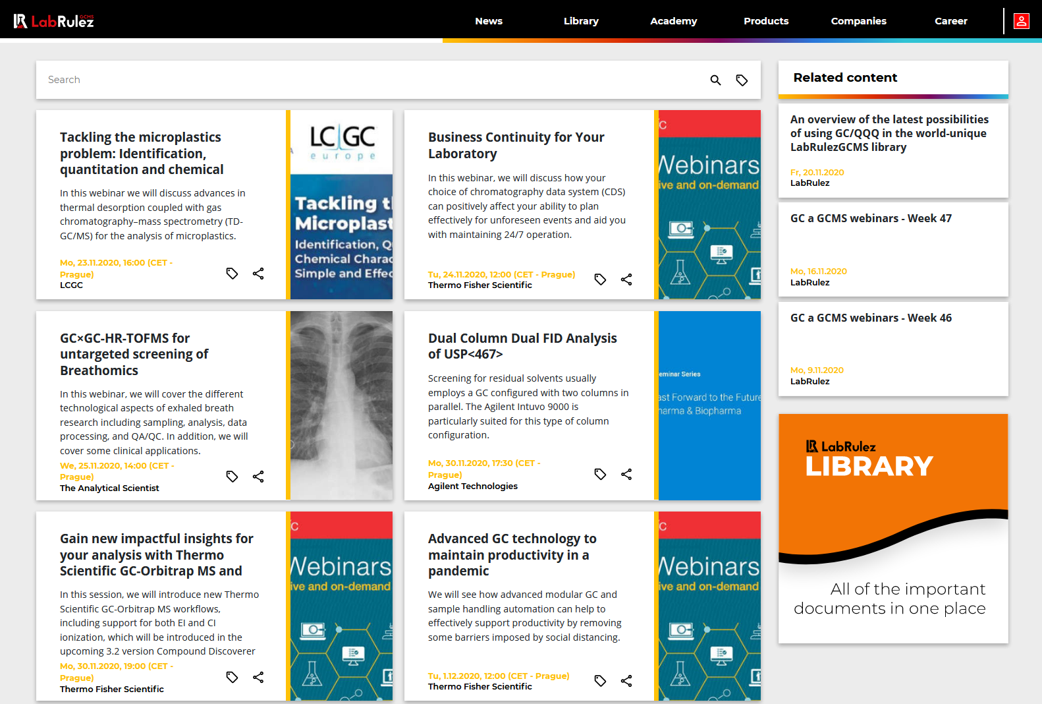Click tag icon on Gain new impactful insights card
Image resolution: width=1042 pixels, height=704 pixels.
click(232, 677)
